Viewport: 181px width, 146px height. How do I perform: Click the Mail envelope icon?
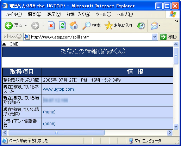point(154,26)
